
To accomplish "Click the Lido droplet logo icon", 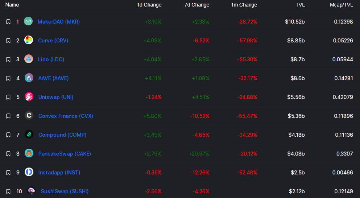I will (29, 59).
